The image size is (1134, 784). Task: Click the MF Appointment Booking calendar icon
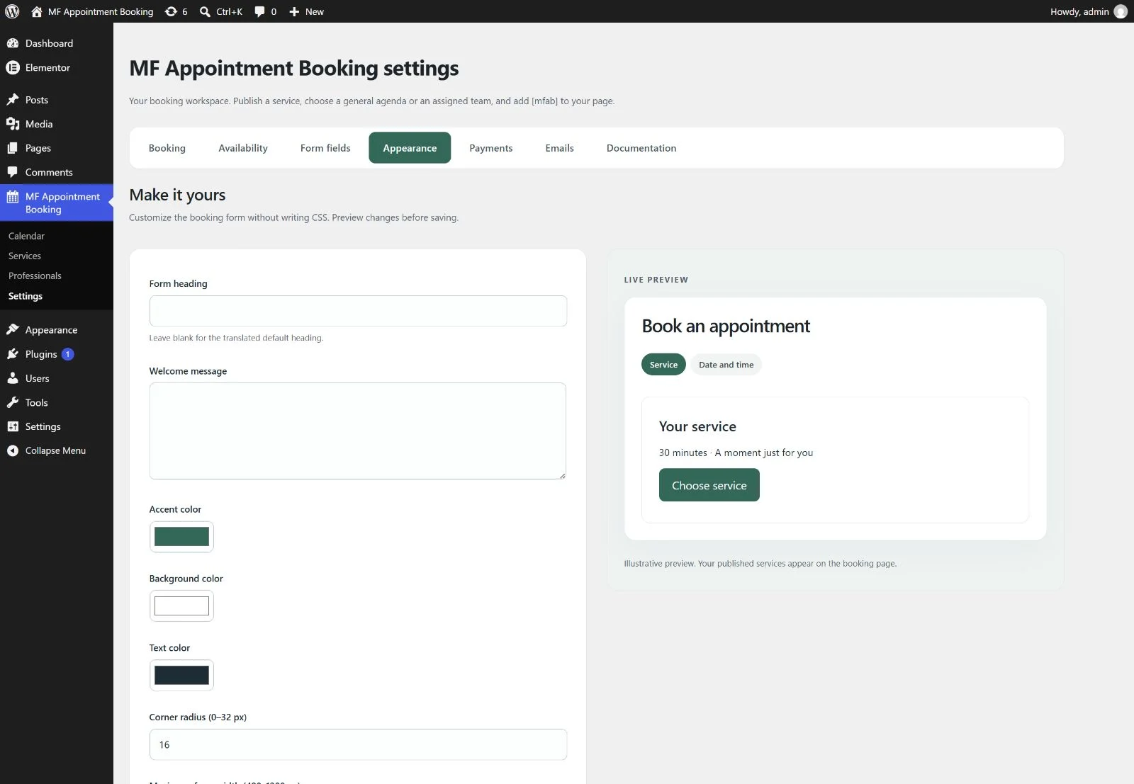pyautogui.click(x=13, y=196)
